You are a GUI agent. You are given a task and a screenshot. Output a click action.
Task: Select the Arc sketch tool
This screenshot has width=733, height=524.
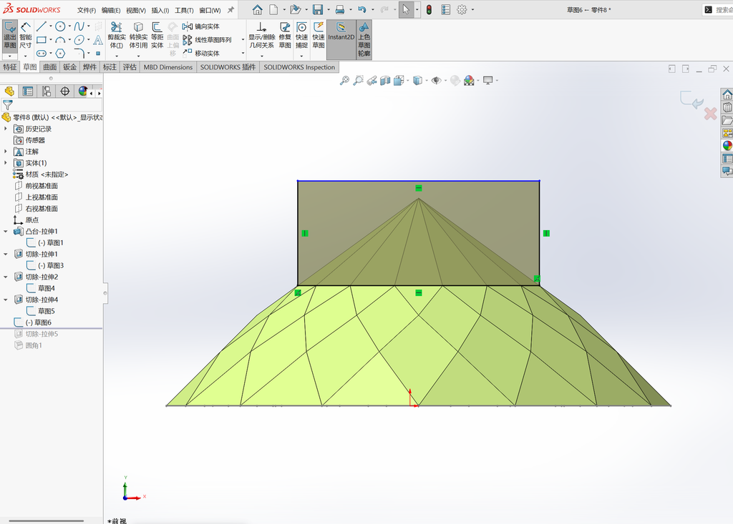[60, 40]
